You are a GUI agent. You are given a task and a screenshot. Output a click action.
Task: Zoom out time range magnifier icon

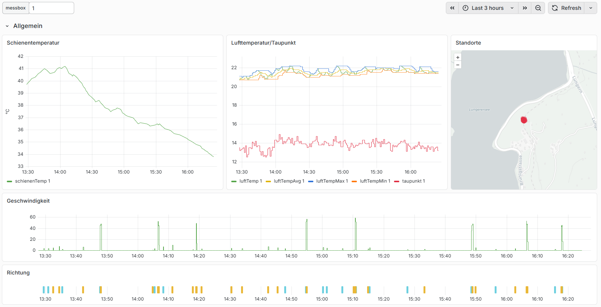point(538,8)
